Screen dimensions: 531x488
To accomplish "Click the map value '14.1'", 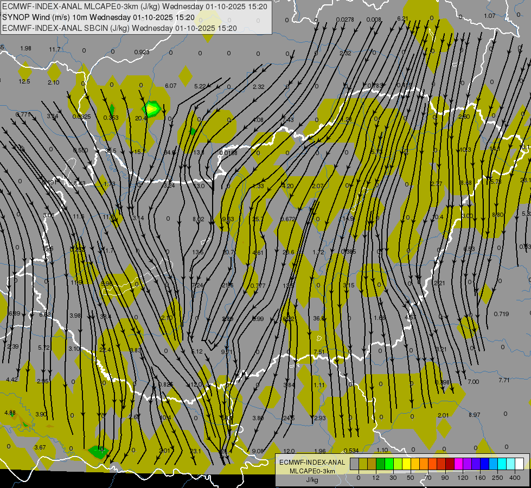I will click(495, 149).
